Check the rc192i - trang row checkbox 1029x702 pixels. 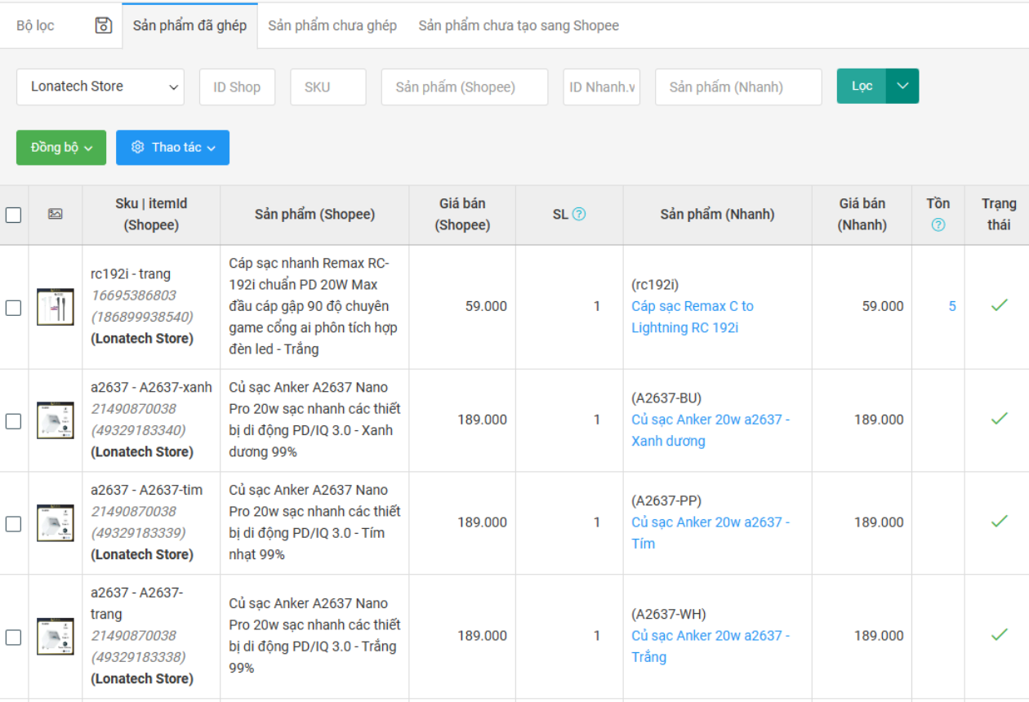(x=14, y=308)
